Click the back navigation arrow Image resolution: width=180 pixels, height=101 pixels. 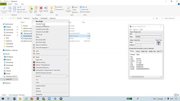(2, 18)
